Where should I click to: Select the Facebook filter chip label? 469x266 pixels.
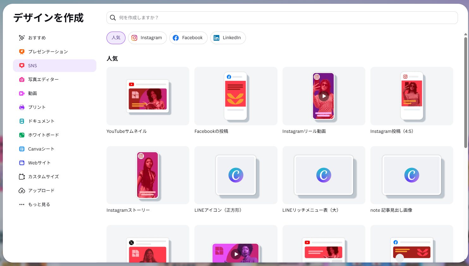point(192,38)
